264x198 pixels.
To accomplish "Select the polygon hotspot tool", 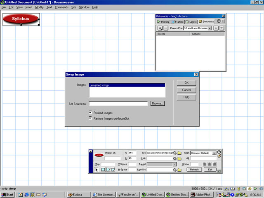I will tap(112, 170).
